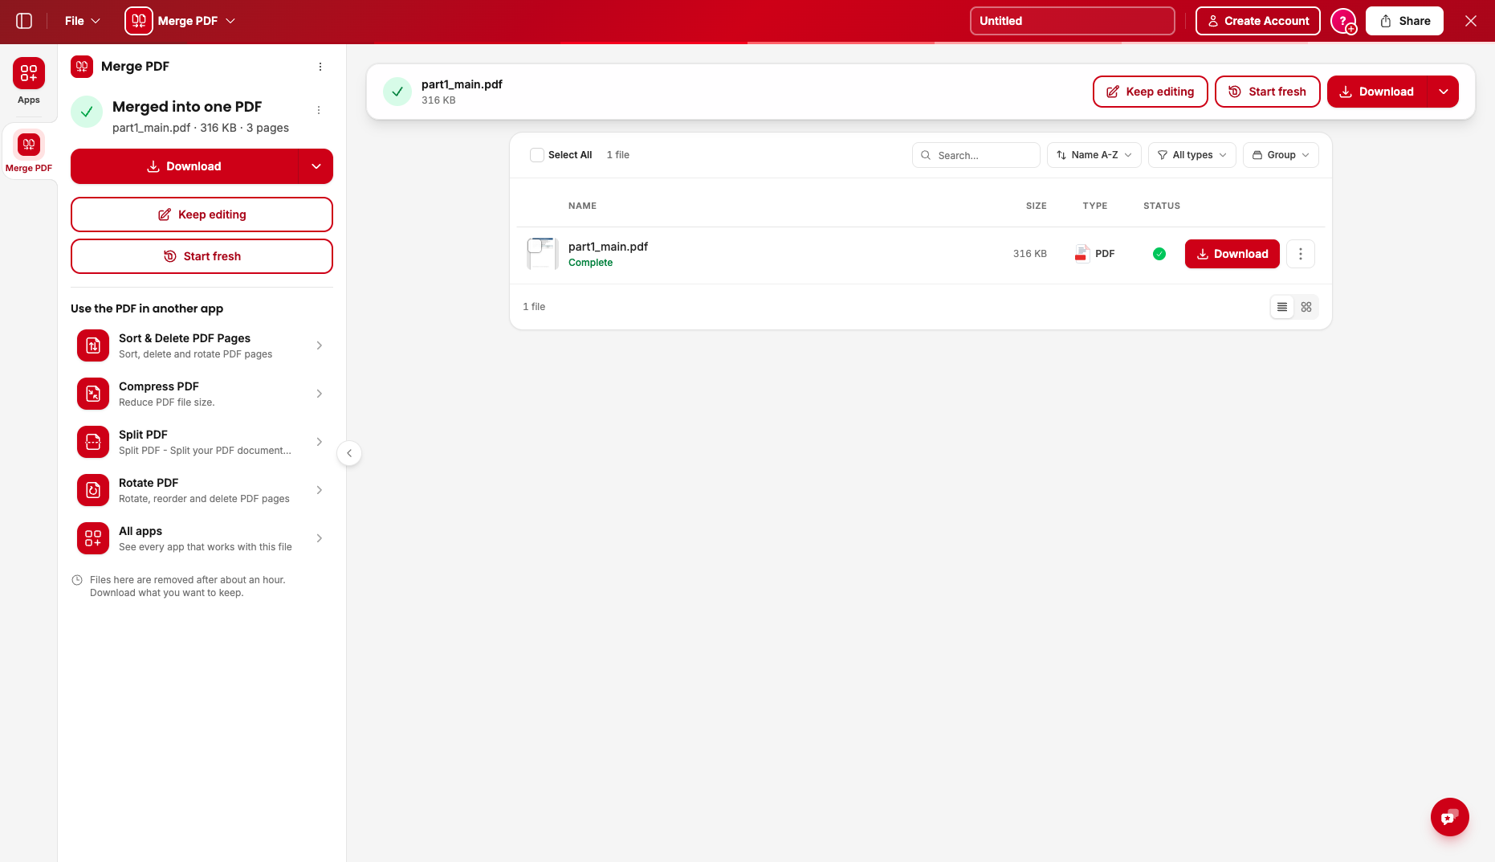Sort by the SIZE column header
Image resolution: width=1495 pixels, height=862 pixels.
pos(1036,206)
